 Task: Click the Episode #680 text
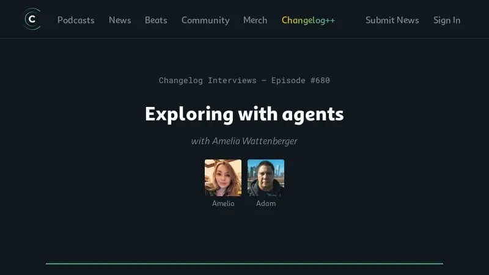(x=300, y=81)
